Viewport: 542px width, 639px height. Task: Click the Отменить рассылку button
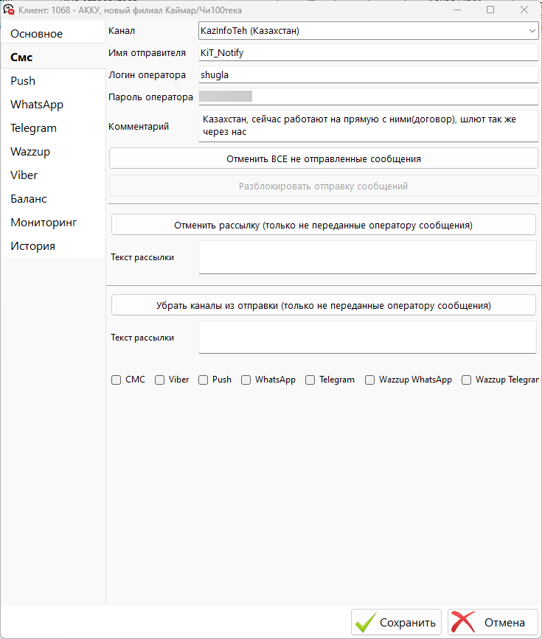point(323,225)
